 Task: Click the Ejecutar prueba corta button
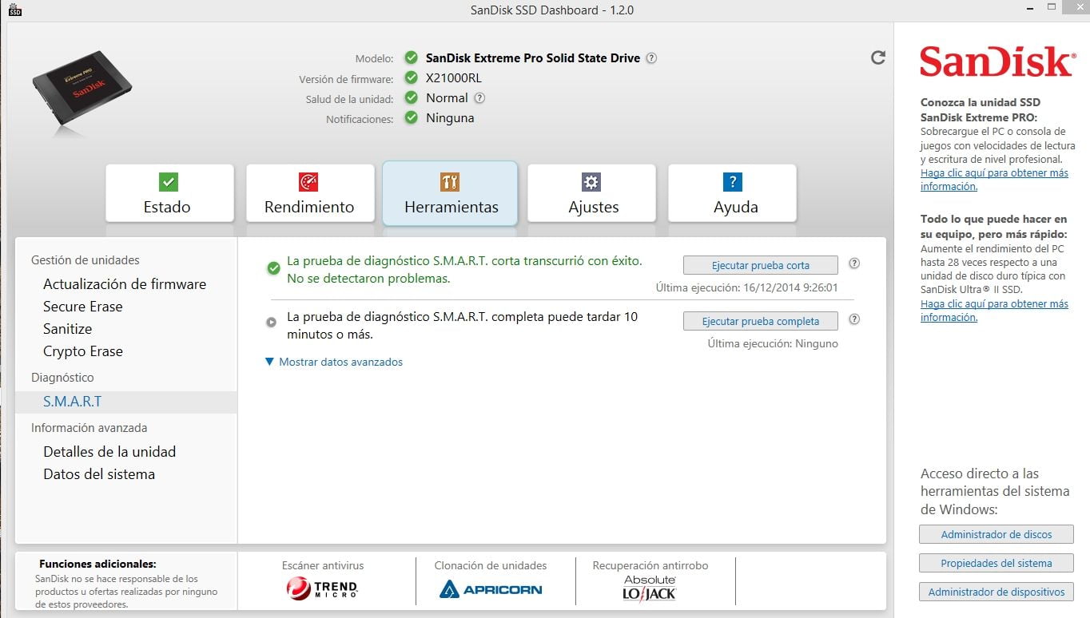(x=761, y=265)
